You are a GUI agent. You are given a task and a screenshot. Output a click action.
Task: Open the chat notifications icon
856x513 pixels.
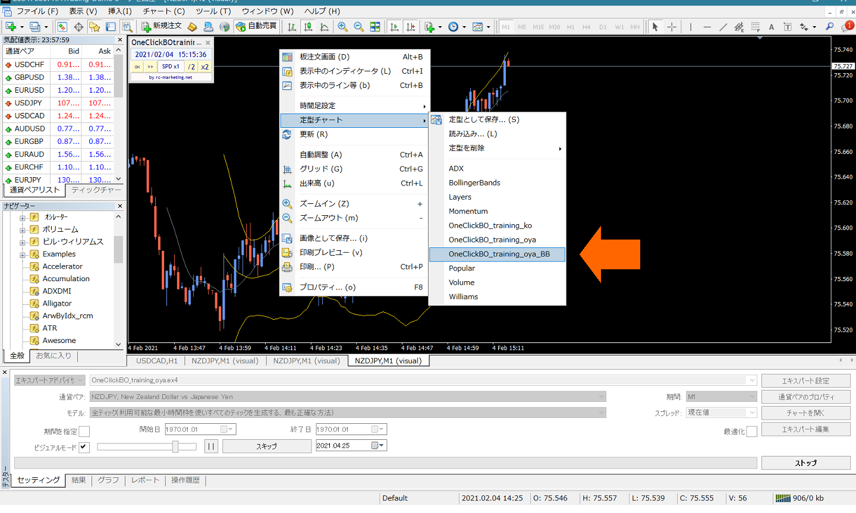point(846,27)
